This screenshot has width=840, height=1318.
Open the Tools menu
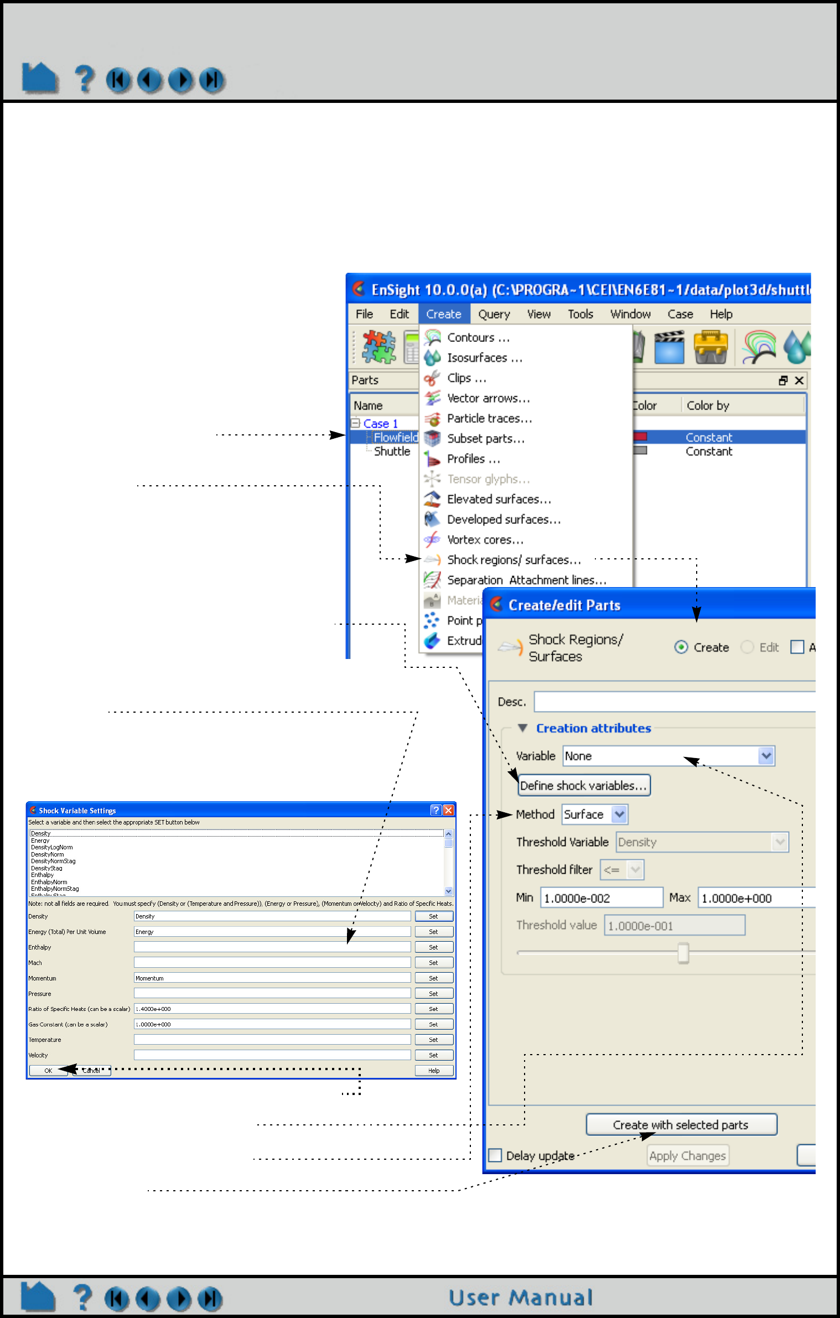click(x=580, y=314)
